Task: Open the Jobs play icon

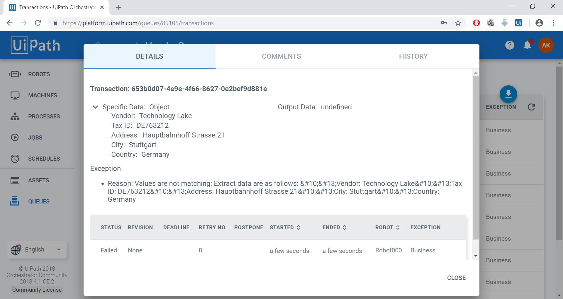Action: (15, 137)
